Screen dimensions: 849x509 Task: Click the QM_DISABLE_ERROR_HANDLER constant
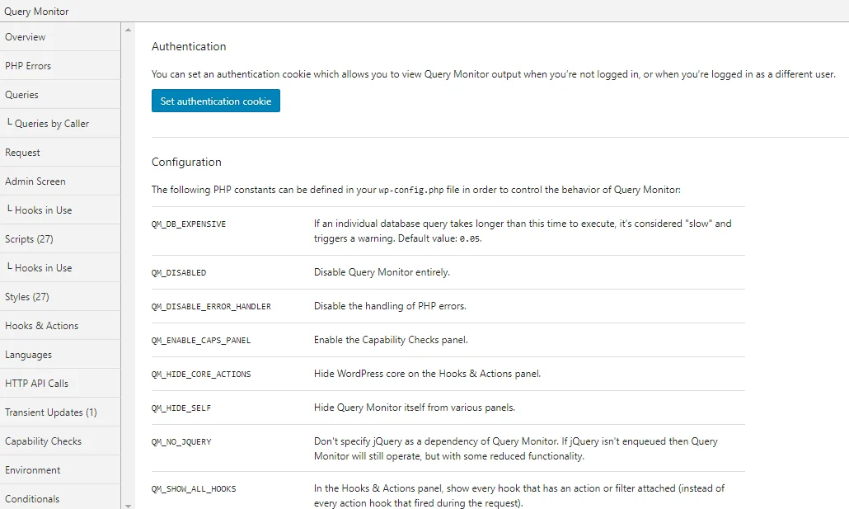211,306
